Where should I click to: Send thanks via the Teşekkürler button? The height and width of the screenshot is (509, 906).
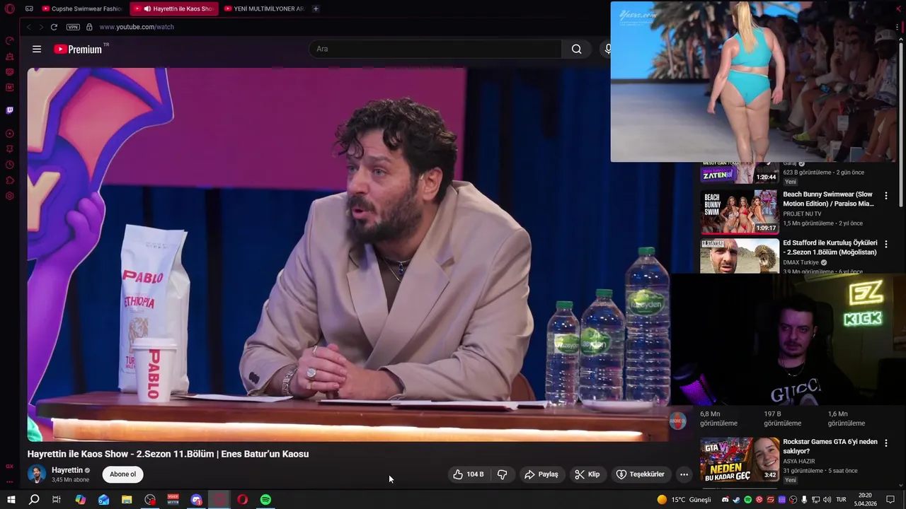[x=641, y=474]
